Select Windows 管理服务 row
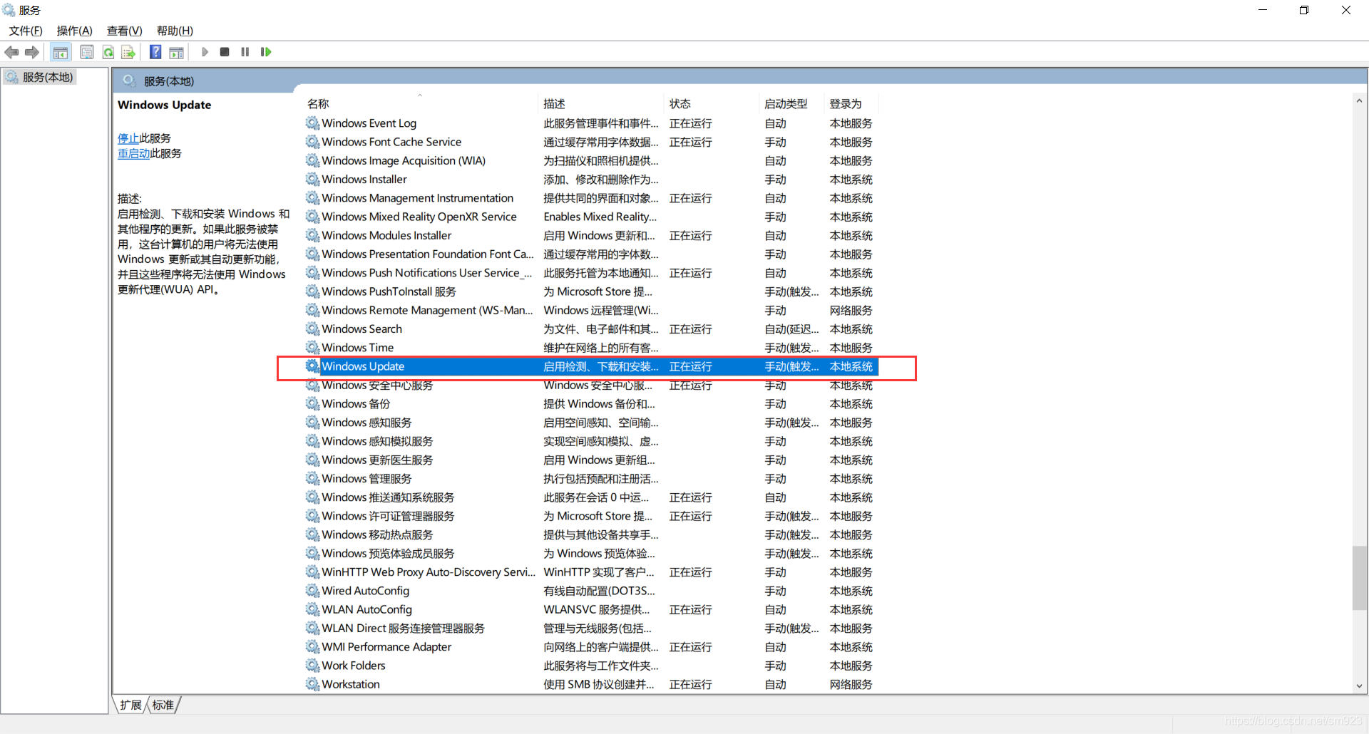The width and height of the screenshot is (1369, 734). 591,479
